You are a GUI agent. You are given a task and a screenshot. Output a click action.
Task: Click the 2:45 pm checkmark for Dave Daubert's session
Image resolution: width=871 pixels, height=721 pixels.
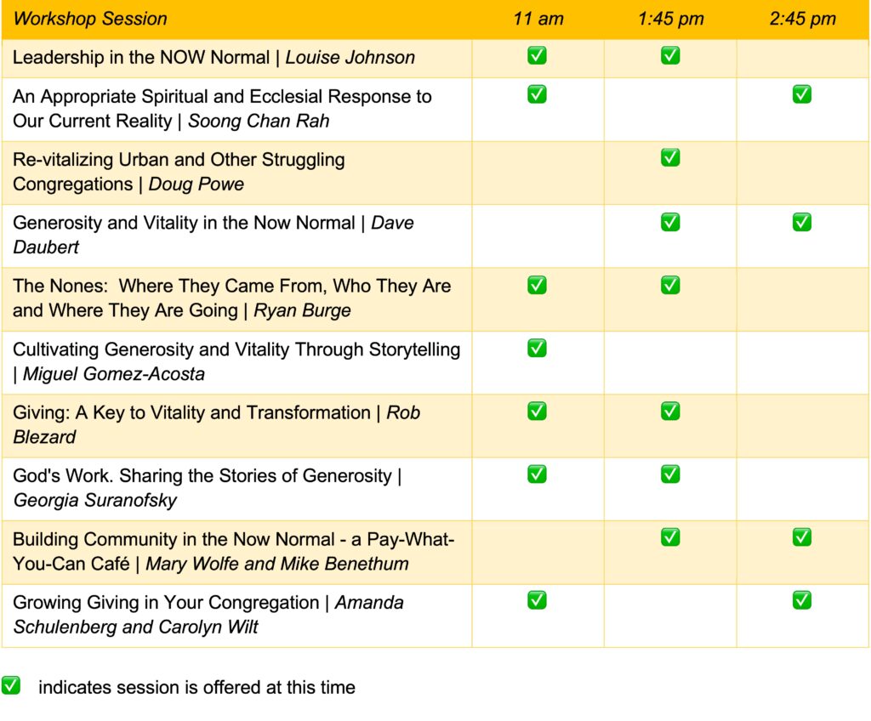click(801, 222)
